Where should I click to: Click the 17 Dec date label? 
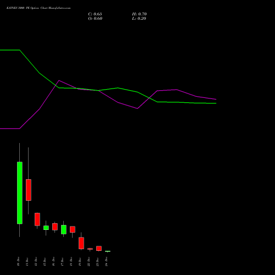coord(62,261)
